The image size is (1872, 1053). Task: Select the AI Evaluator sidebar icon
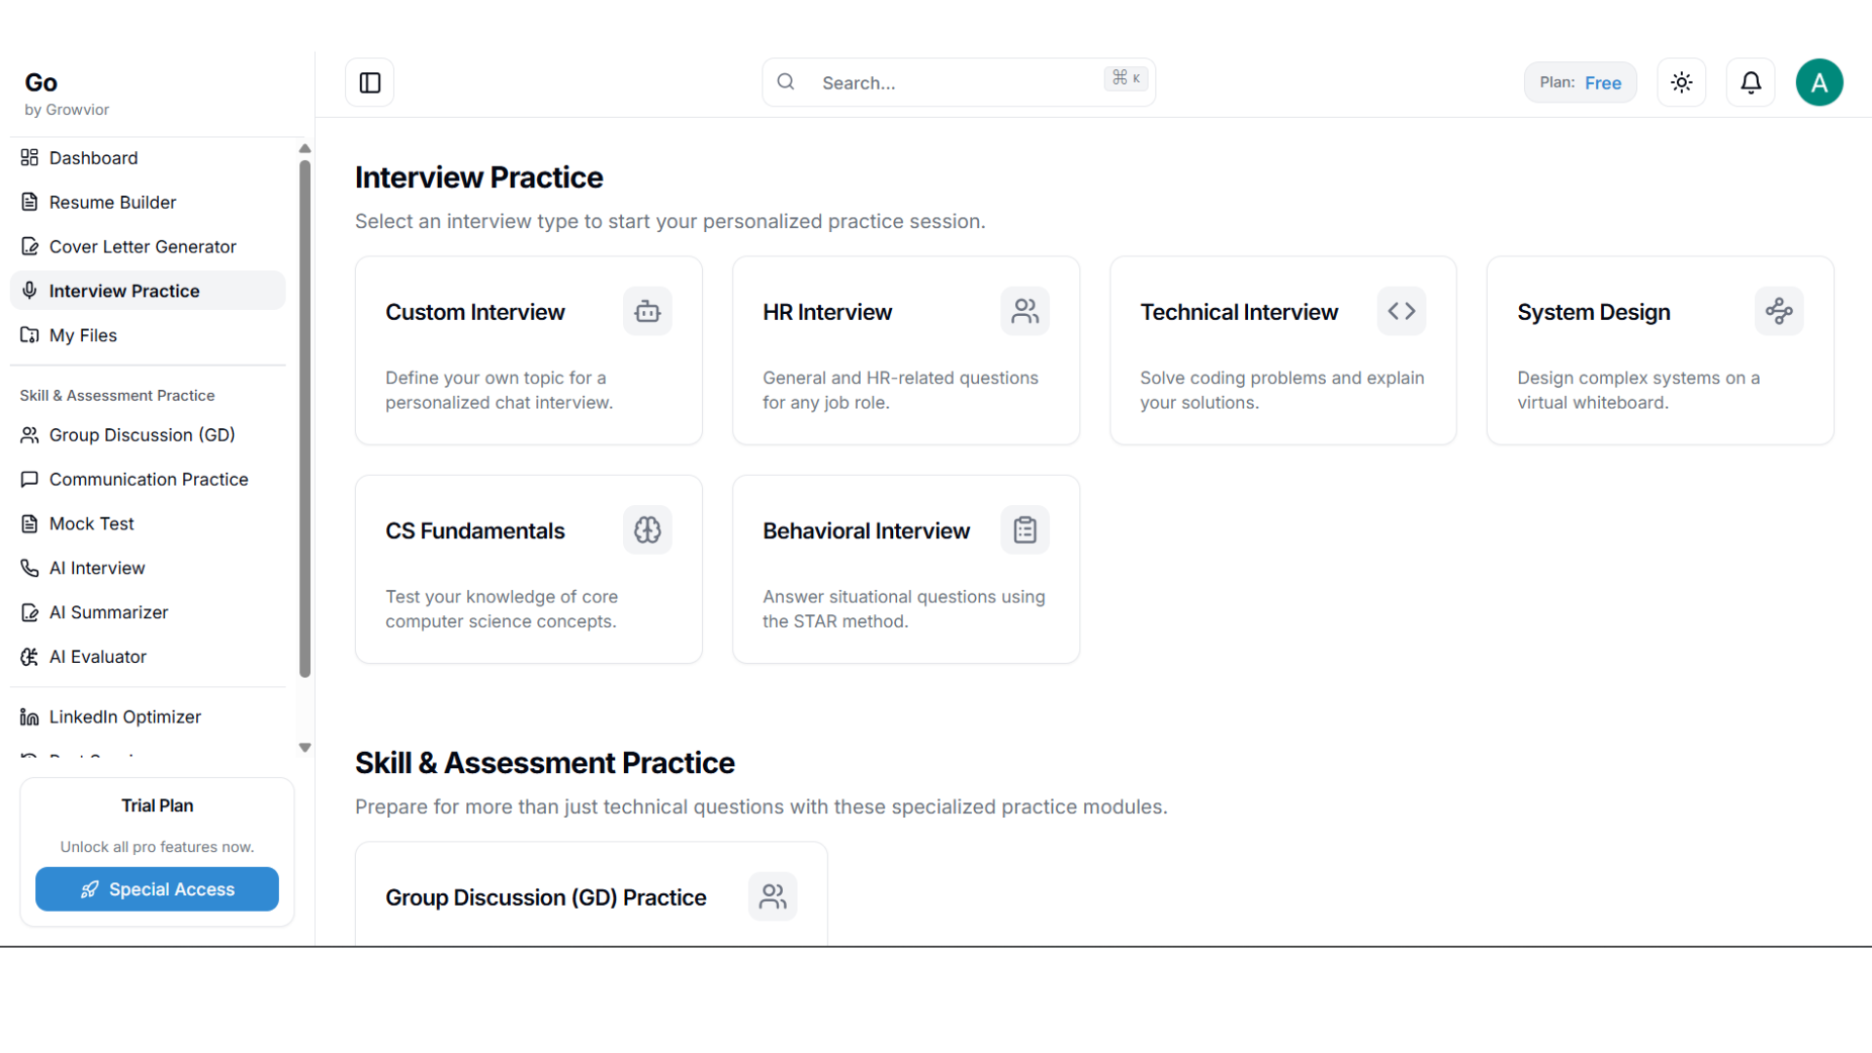pyautogui.click(x=29, y=656)
